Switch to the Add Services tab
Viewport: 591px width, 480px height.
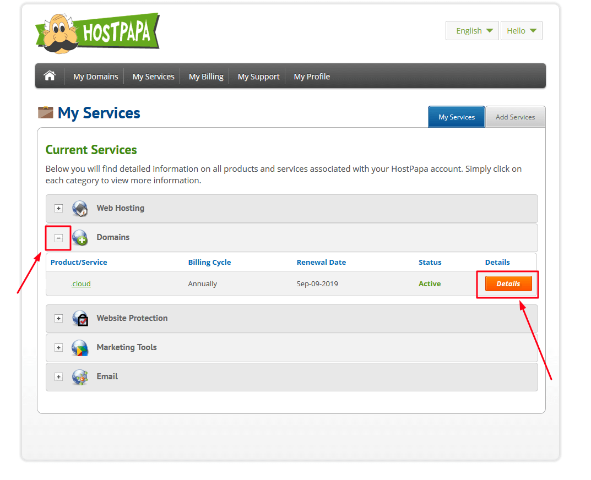coord(515,117)
